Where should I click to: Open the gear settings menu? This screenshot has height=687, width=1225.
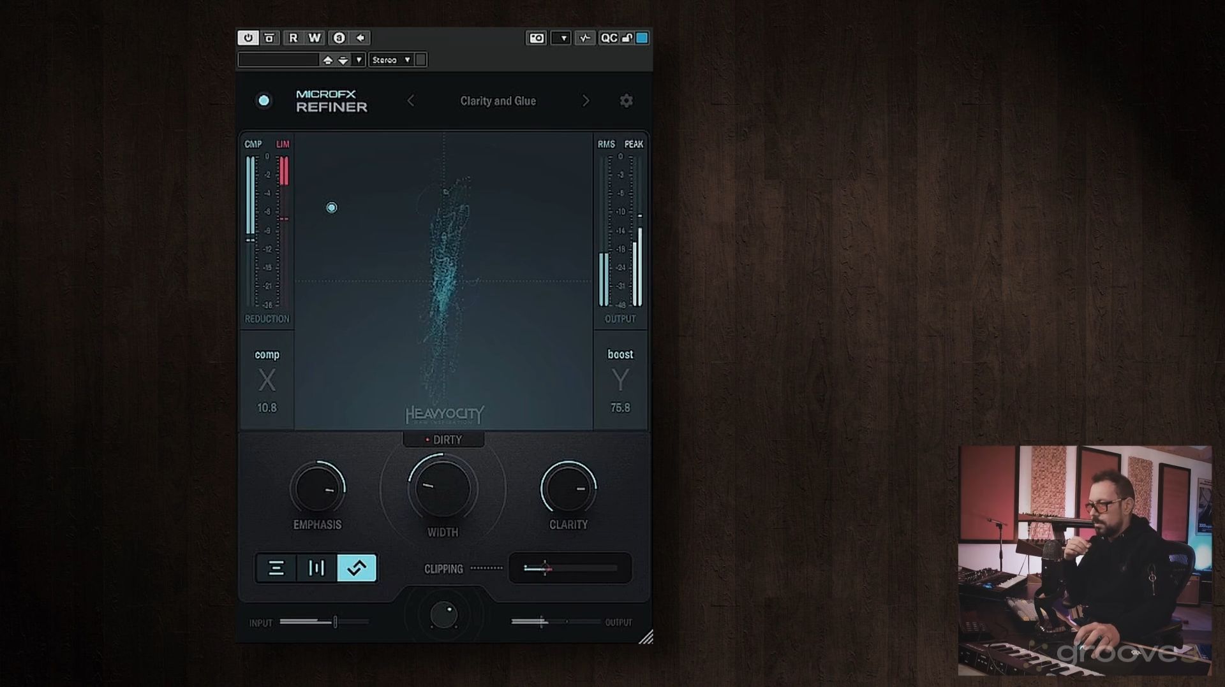tap(627, 101)
